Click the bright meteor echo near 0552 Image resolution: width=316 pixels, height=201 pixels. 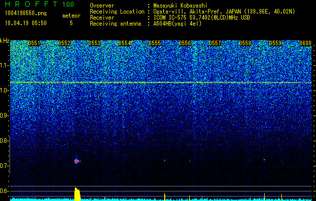76,161
